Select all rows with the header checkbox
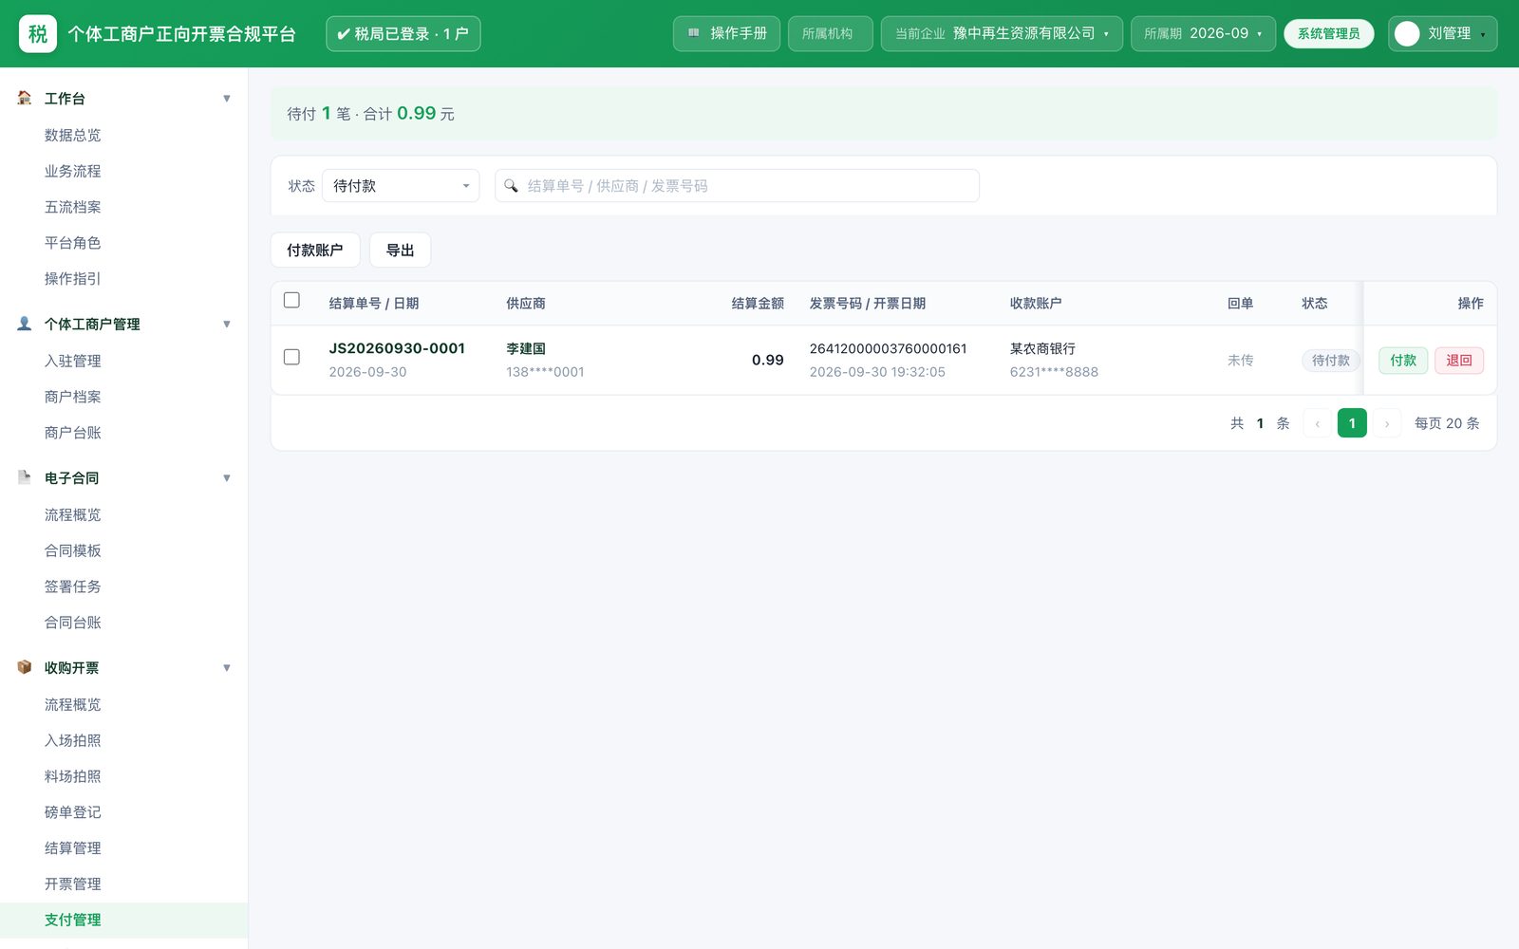The width and height of the screenshot is (1519, 949). pyautogui.click(x=291, y=300)
